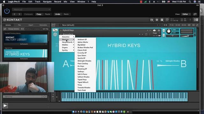
Task: Open Spotlight search in menu bar
Action: pyautogui.click(x=190, y=2)
